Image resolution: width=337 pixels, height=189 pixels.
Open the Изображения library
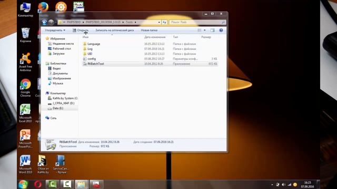click(x=62, y=78)
